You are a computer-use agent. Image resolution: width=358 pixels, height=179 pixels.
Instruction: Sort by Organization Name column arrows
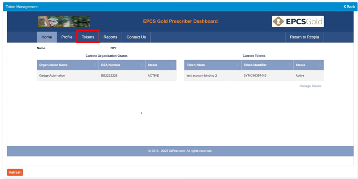[x=95, y=65]
